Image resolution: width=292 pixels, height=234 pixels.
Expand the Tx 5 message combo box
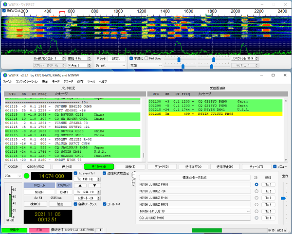point(249,212)
